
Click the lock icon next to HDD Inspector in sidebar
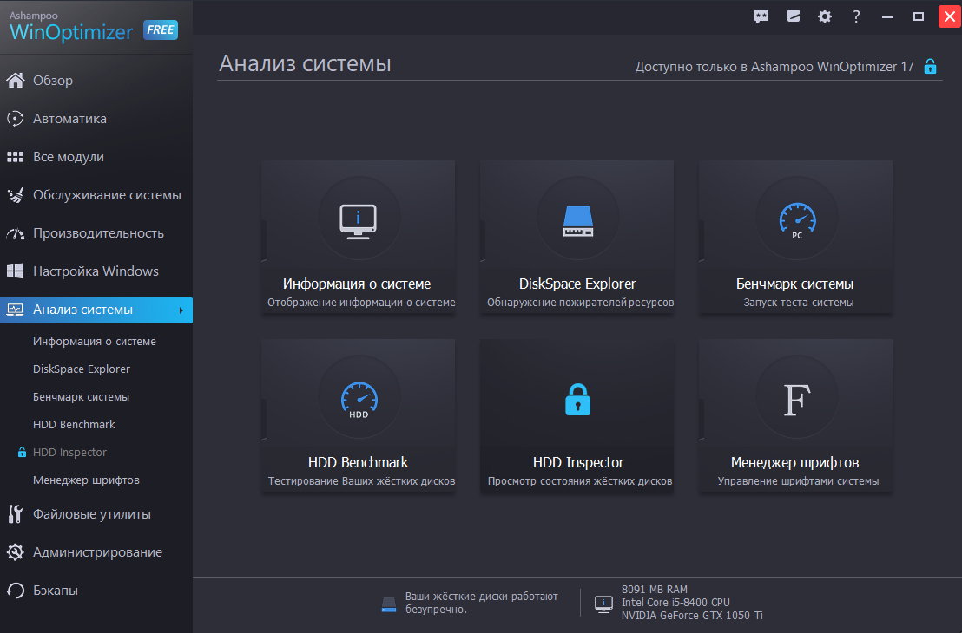[x=22, y=453]
